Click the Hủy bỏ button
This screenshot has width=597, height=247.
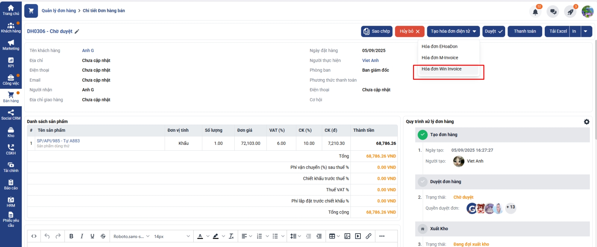(409, 31)
